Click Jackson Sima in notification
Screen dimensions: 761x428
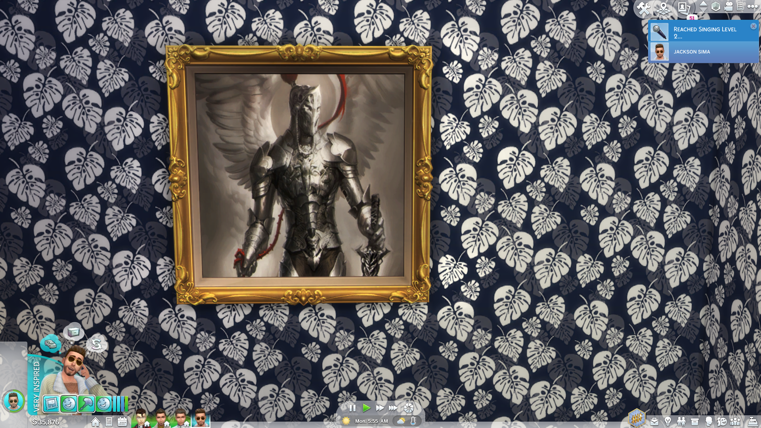(691, 52)
